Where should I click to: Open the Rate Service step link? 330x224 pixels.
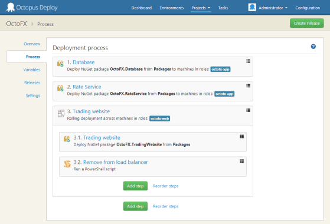87,87
